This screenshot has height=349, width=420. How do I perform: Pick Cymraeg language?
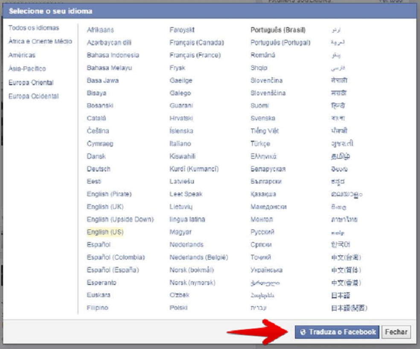click(x=100, y=144)
